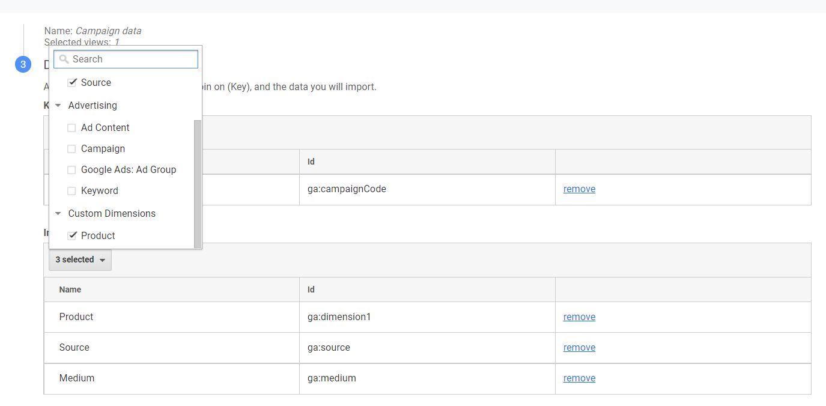Remove the Product imported dimension
The image size is (826, 406).
coord(579,317)
